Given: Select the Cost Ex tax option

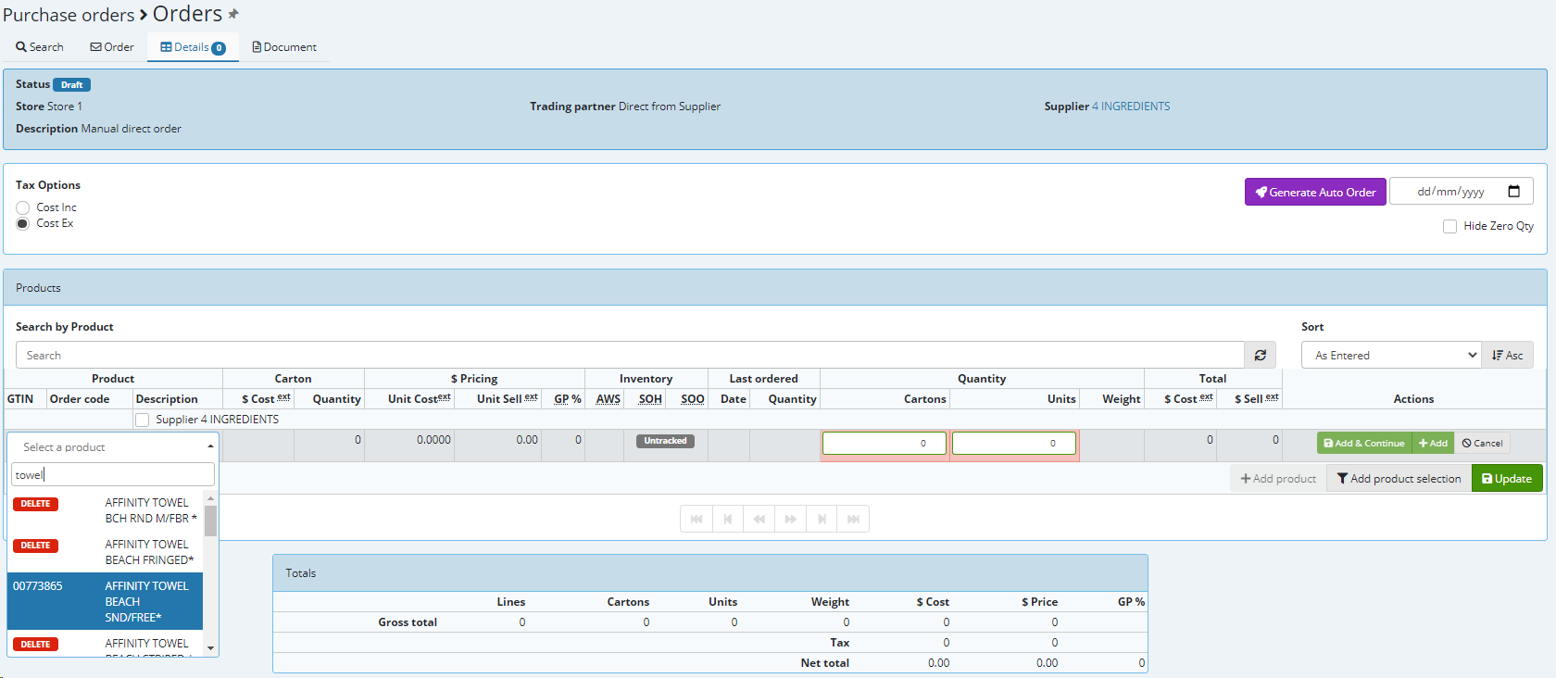Looking at the screenshot, I should [x=23, y=223].
